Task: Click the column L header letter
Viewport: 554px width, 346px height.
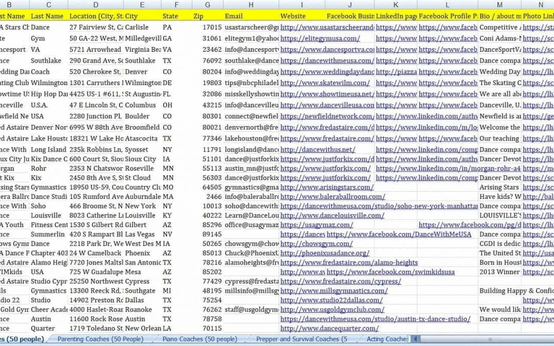Action: (447, 5)
